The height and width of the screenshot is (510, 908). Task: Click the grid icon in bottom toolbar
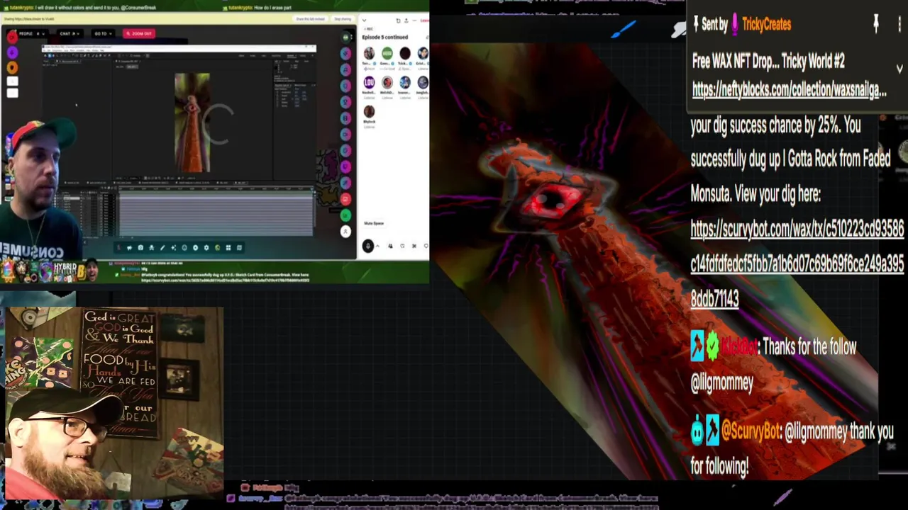pyautogui.click(x=228, y=248)
